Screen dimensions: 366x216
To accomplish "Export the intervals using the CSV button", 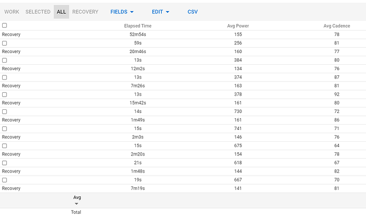I will tap(193, 12).
